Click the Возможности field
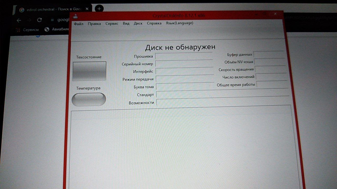337x189 pixels. [223, 101]
